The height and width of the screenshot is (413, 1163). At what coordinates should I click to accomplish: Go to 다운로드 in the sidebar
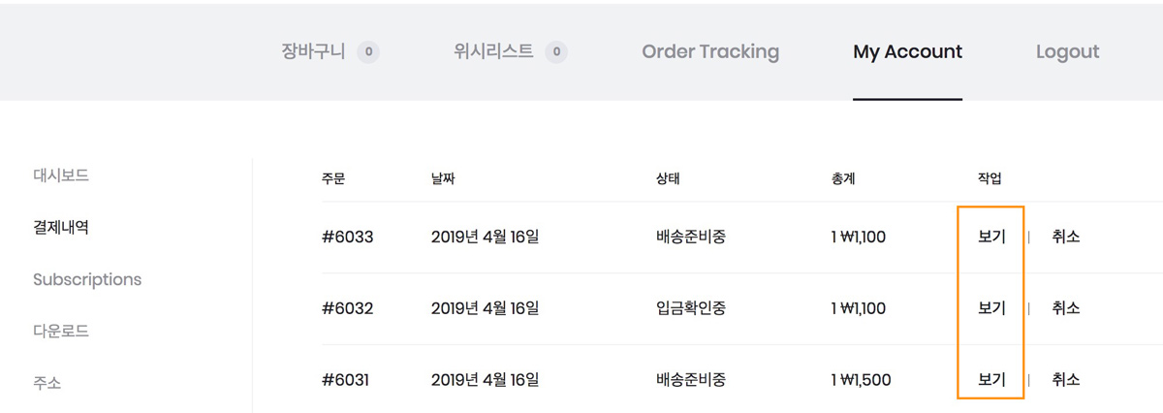coord(61,331)
